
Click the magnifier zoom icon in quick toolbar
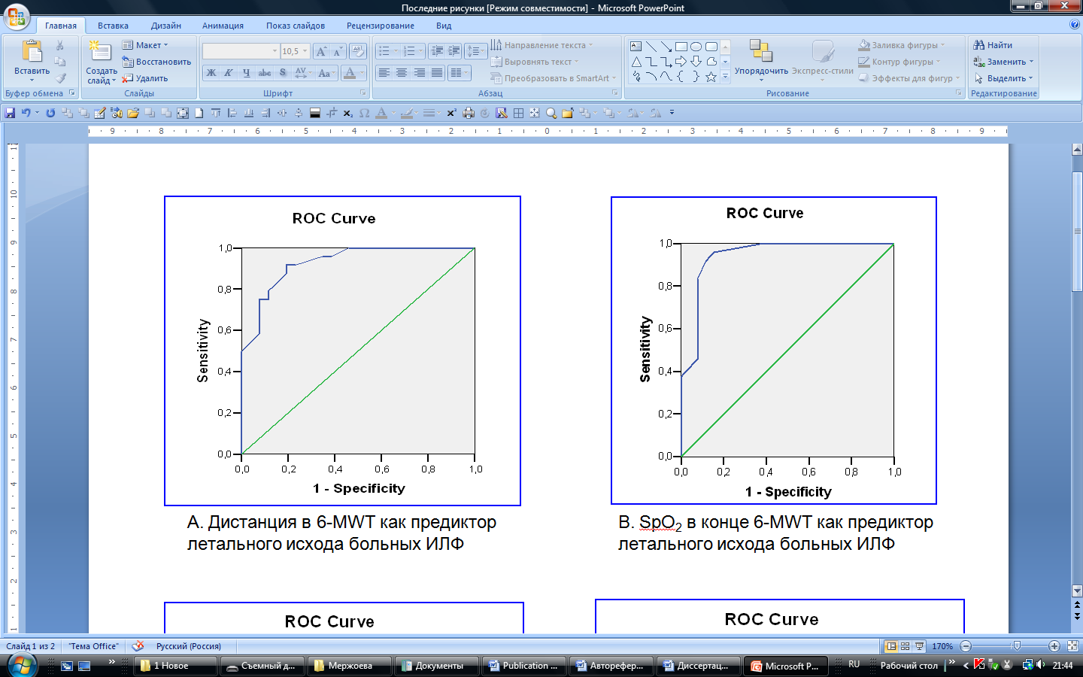[551, 113]
